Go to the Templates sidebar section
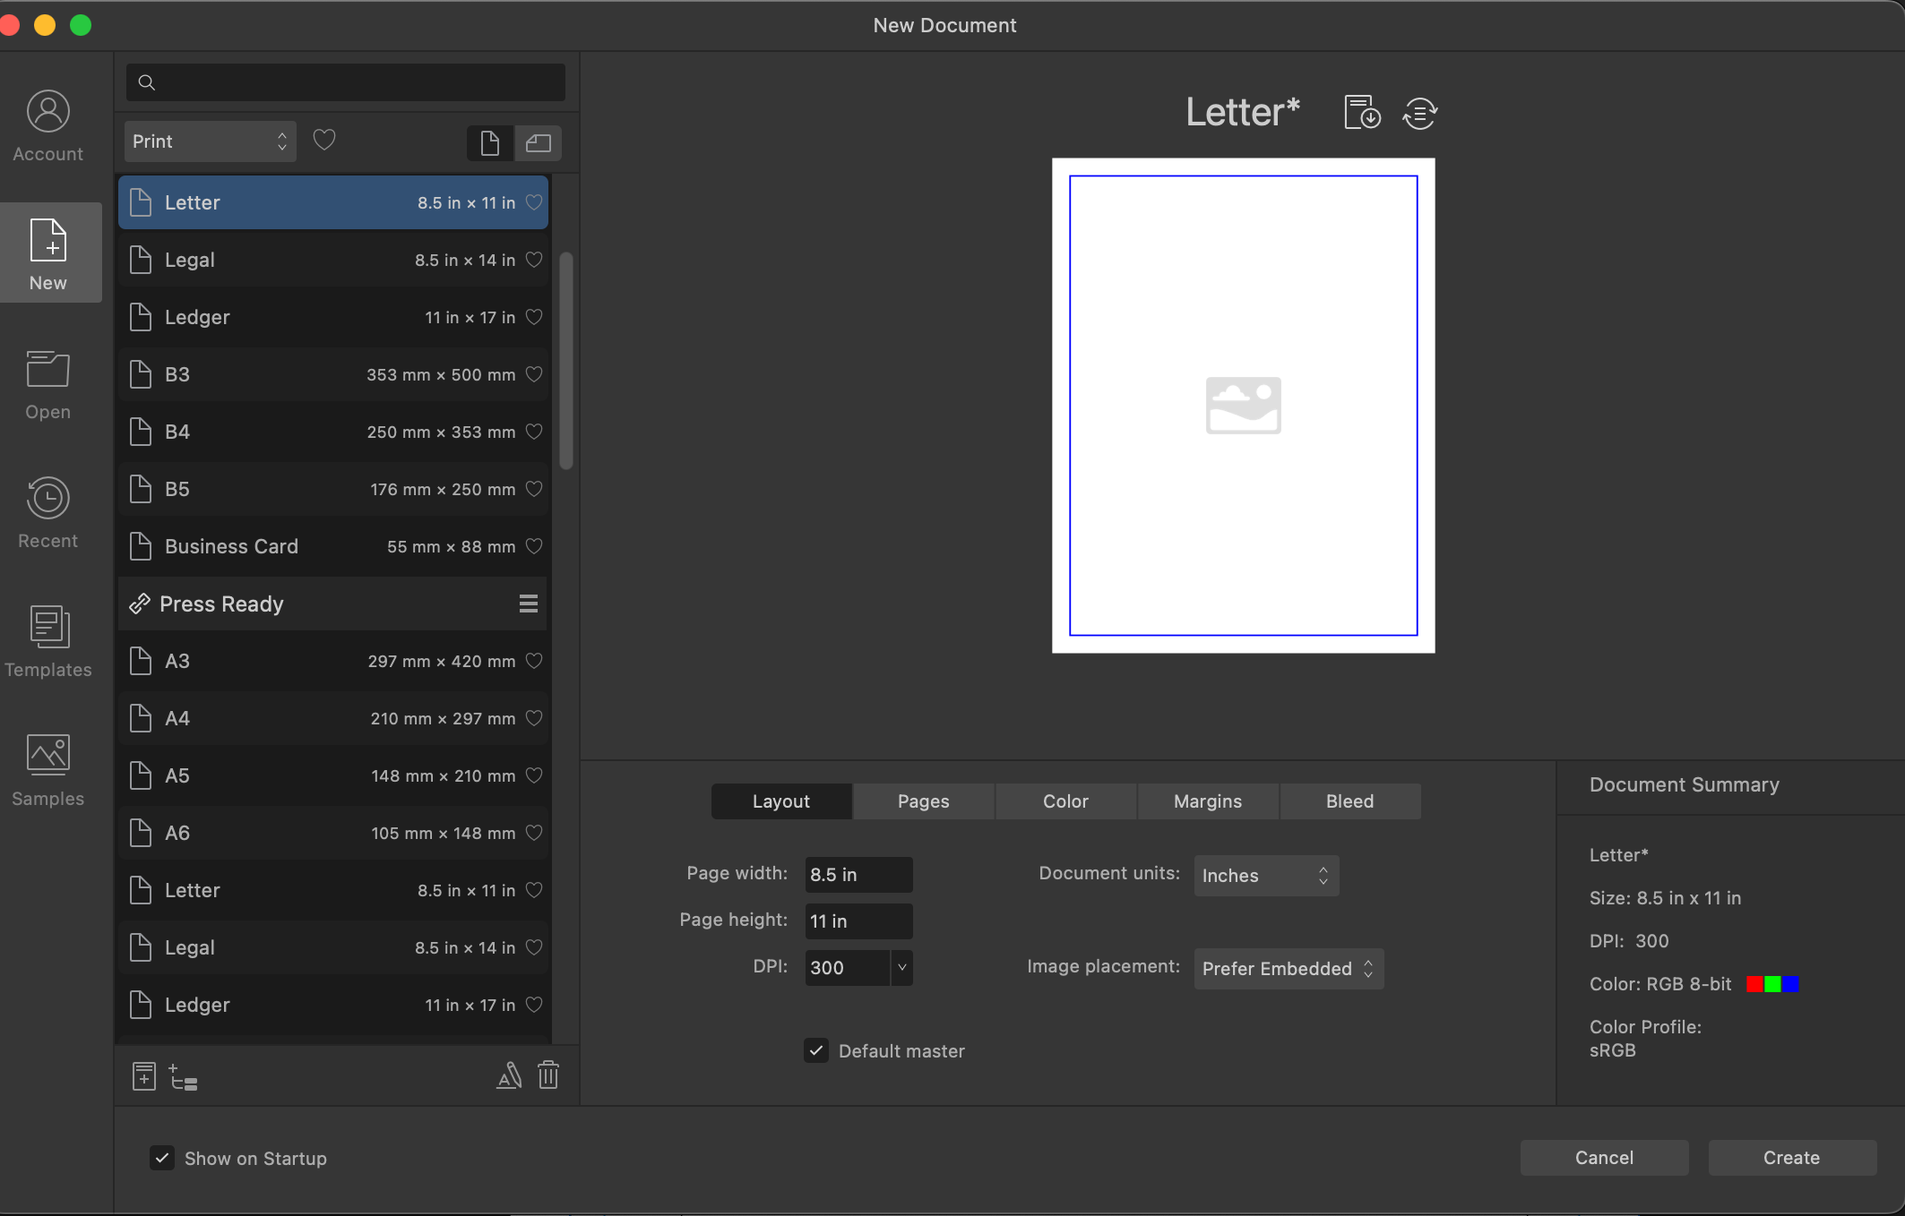1905x1216 pixels. [48, 642]
